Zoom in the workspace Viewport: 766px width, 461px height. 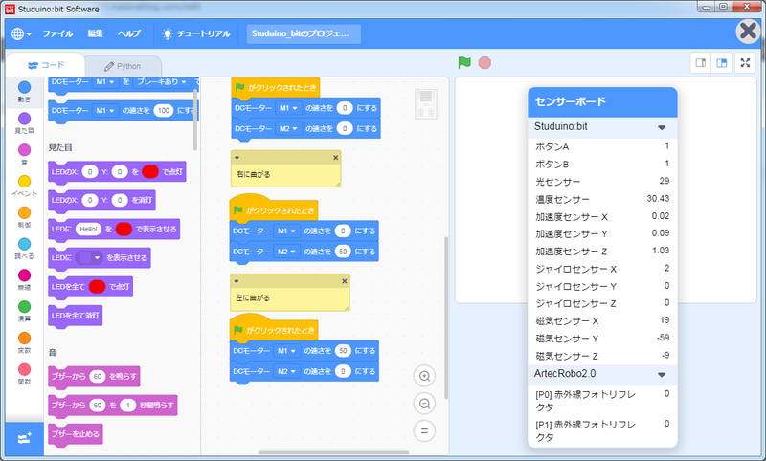point(424,376)
